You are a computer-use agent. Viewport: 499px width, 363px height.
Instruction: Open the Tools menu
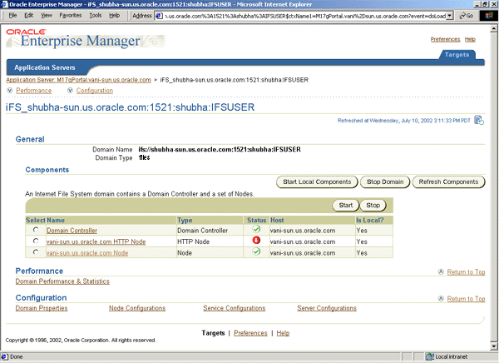click(95, 15)
